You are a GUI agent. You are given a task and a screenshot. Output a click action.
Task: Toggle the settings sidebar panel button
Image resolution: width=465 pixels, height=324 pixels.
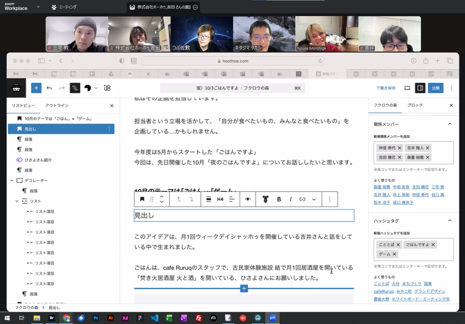coord(420,88)
